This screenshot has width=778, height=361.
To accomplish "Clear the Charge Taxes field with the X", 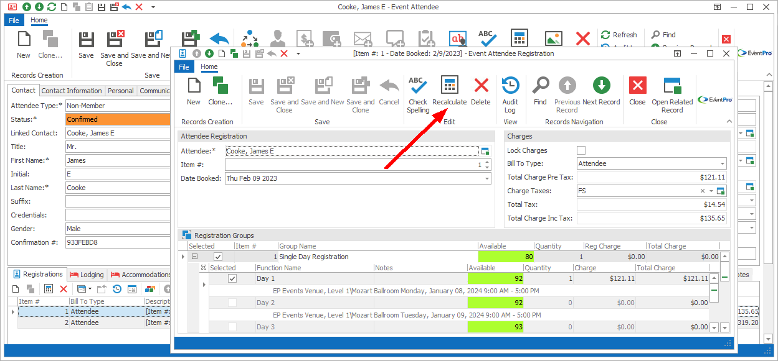I will tap(703, 191).
